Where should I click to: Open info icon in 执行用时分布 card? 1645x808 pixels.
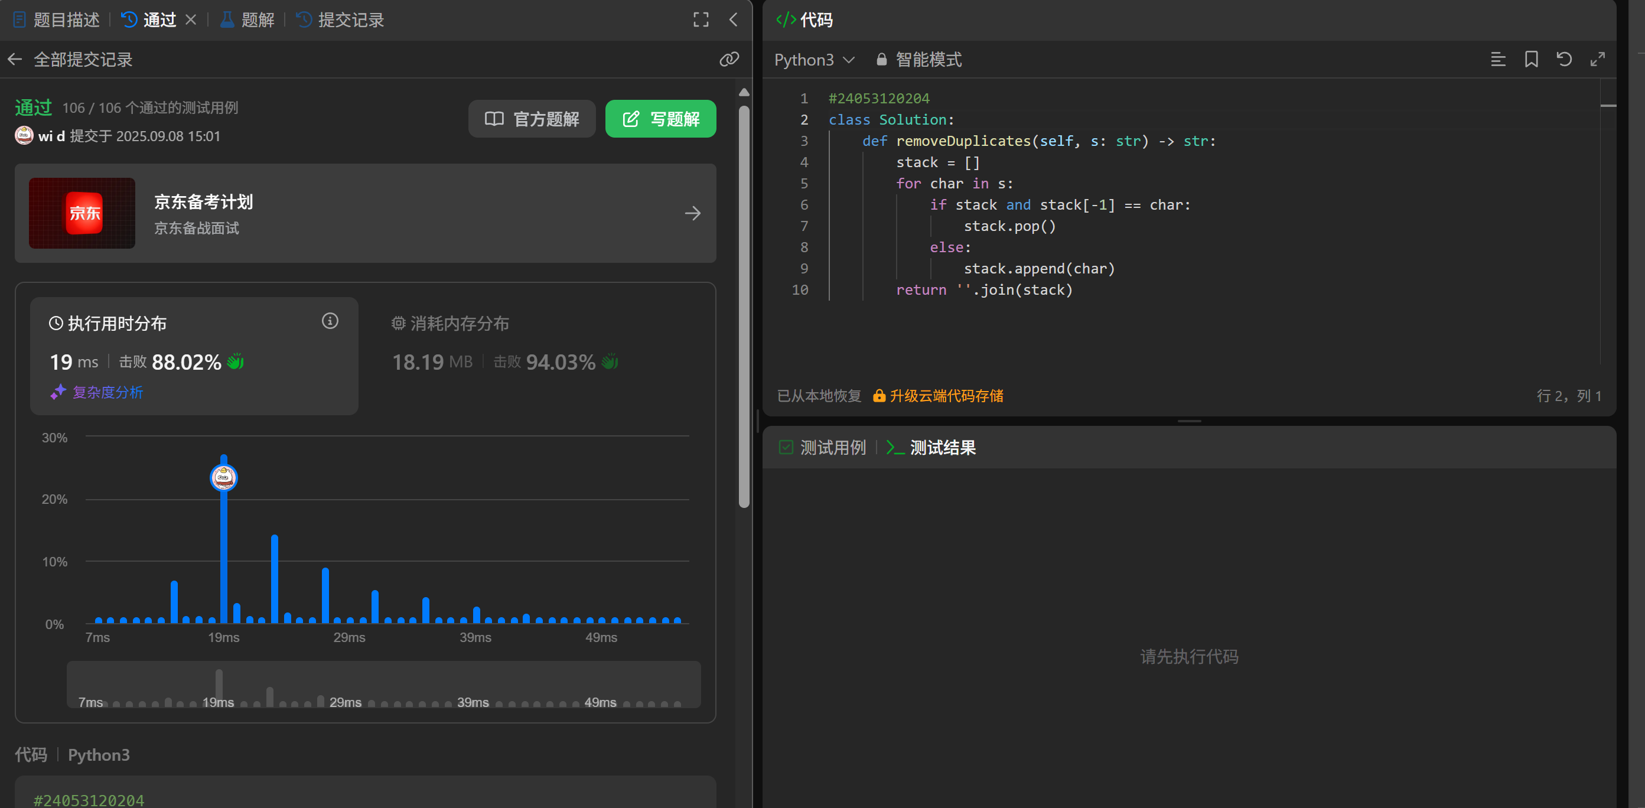[330, 321]
